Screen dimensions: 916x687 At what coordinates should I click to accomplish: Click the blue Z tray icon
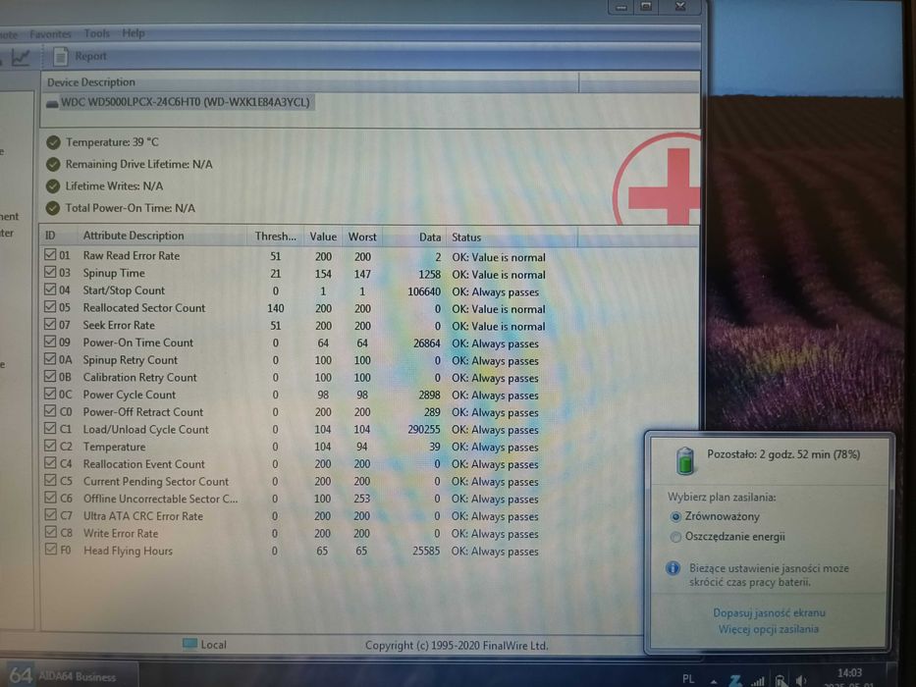click(x=735, y=680)
